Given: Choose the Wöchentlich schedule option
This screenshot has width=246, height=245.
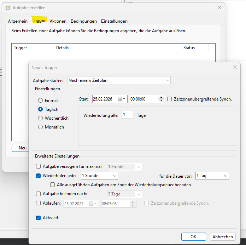Looking at the screenshot, I should click(41, 118).
